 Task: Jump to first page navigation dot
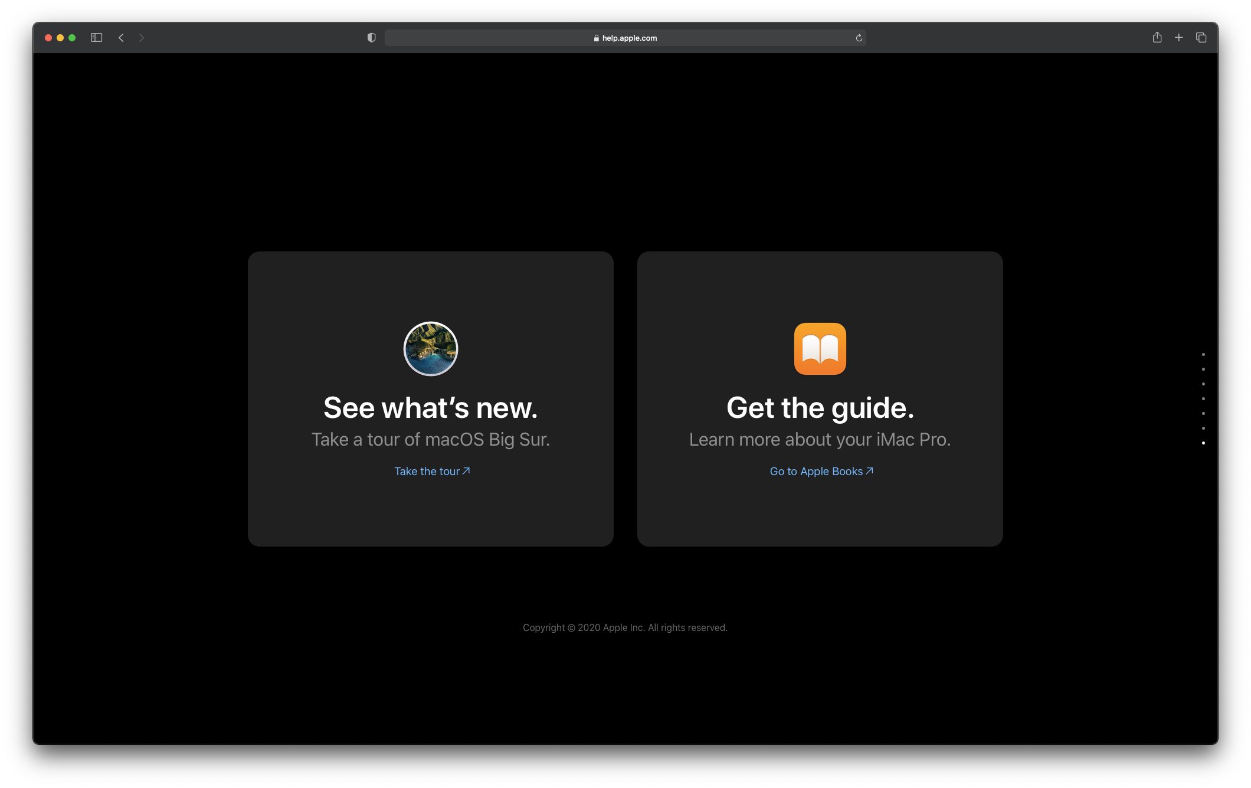click(1203, 354)
